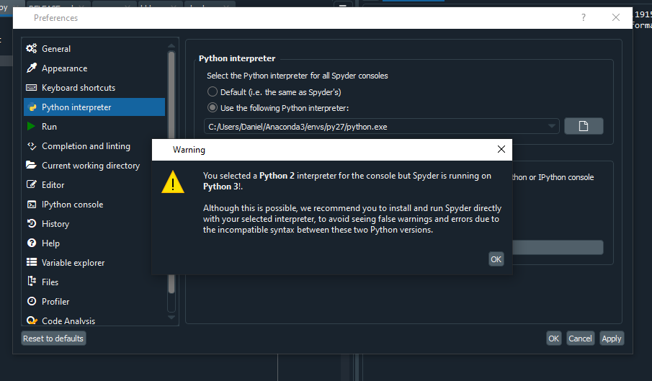Click the Profiler clock icon

click(x=32, y=301)
